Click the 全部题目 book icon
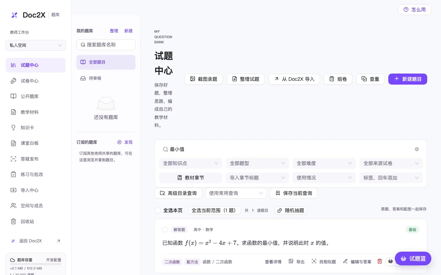 tap(83, 62)
